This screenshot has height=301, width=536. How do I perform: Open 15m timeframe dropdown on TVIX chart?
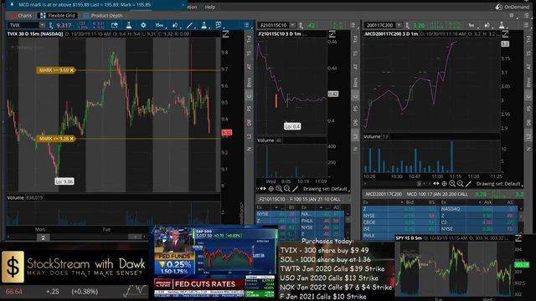click(x=160, y=25)
